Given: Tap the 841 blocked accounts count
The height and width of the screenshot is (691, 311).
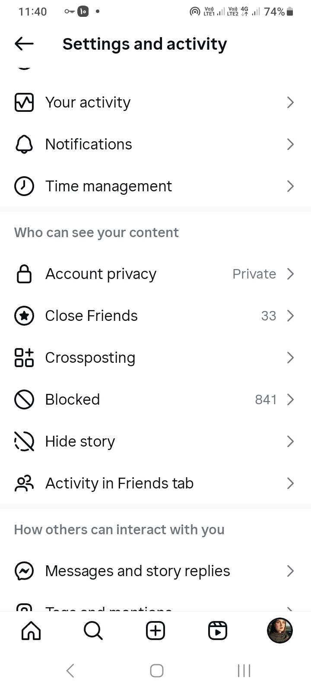Looking at the screenshot, I should pyautogui.click(x=266, y=399).
